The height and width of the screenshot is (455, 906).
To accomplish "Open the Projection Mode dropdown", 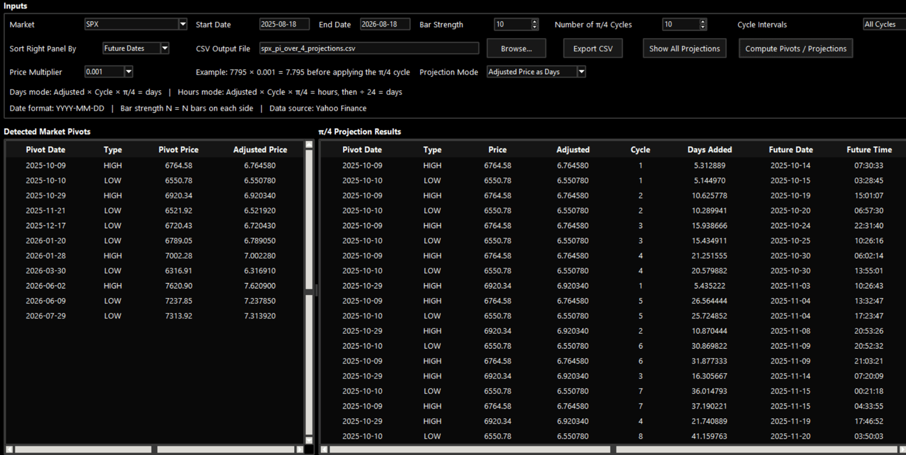I will click(536, 72).
